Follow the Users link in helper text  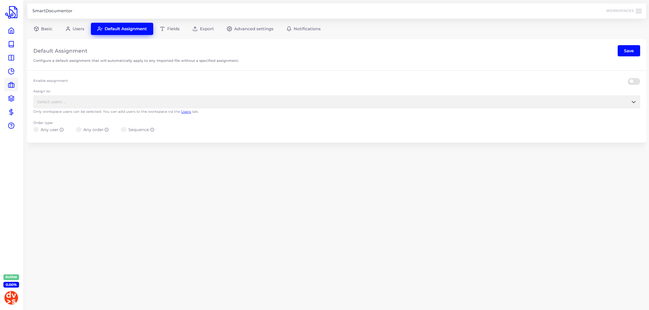point(186,112)
